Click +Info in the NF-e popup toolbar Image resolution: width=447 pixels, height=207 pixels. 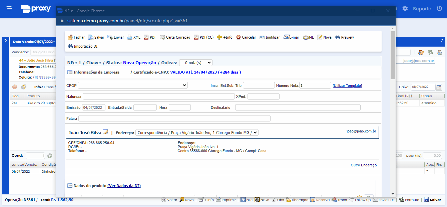pos(225,37)
